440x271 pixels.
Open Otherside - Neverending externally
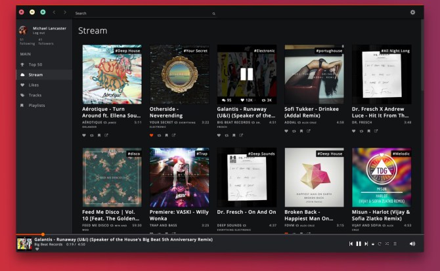coord(173,135)
